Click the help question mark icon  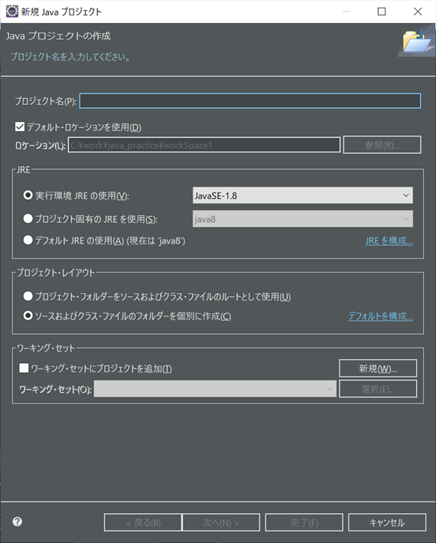point(18,522)
